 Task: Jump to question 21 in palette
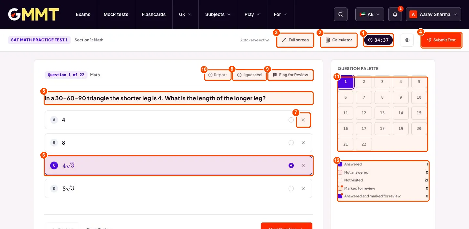pyautogui.click(x=346, y=144)
